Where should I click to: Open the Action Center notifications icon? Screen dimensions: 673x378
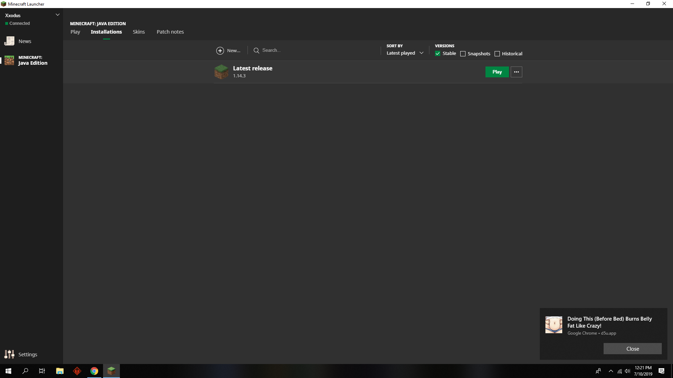[x=661, y=371]
